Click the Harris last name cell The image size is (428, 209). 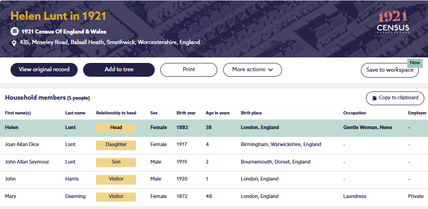click(72, 179)
